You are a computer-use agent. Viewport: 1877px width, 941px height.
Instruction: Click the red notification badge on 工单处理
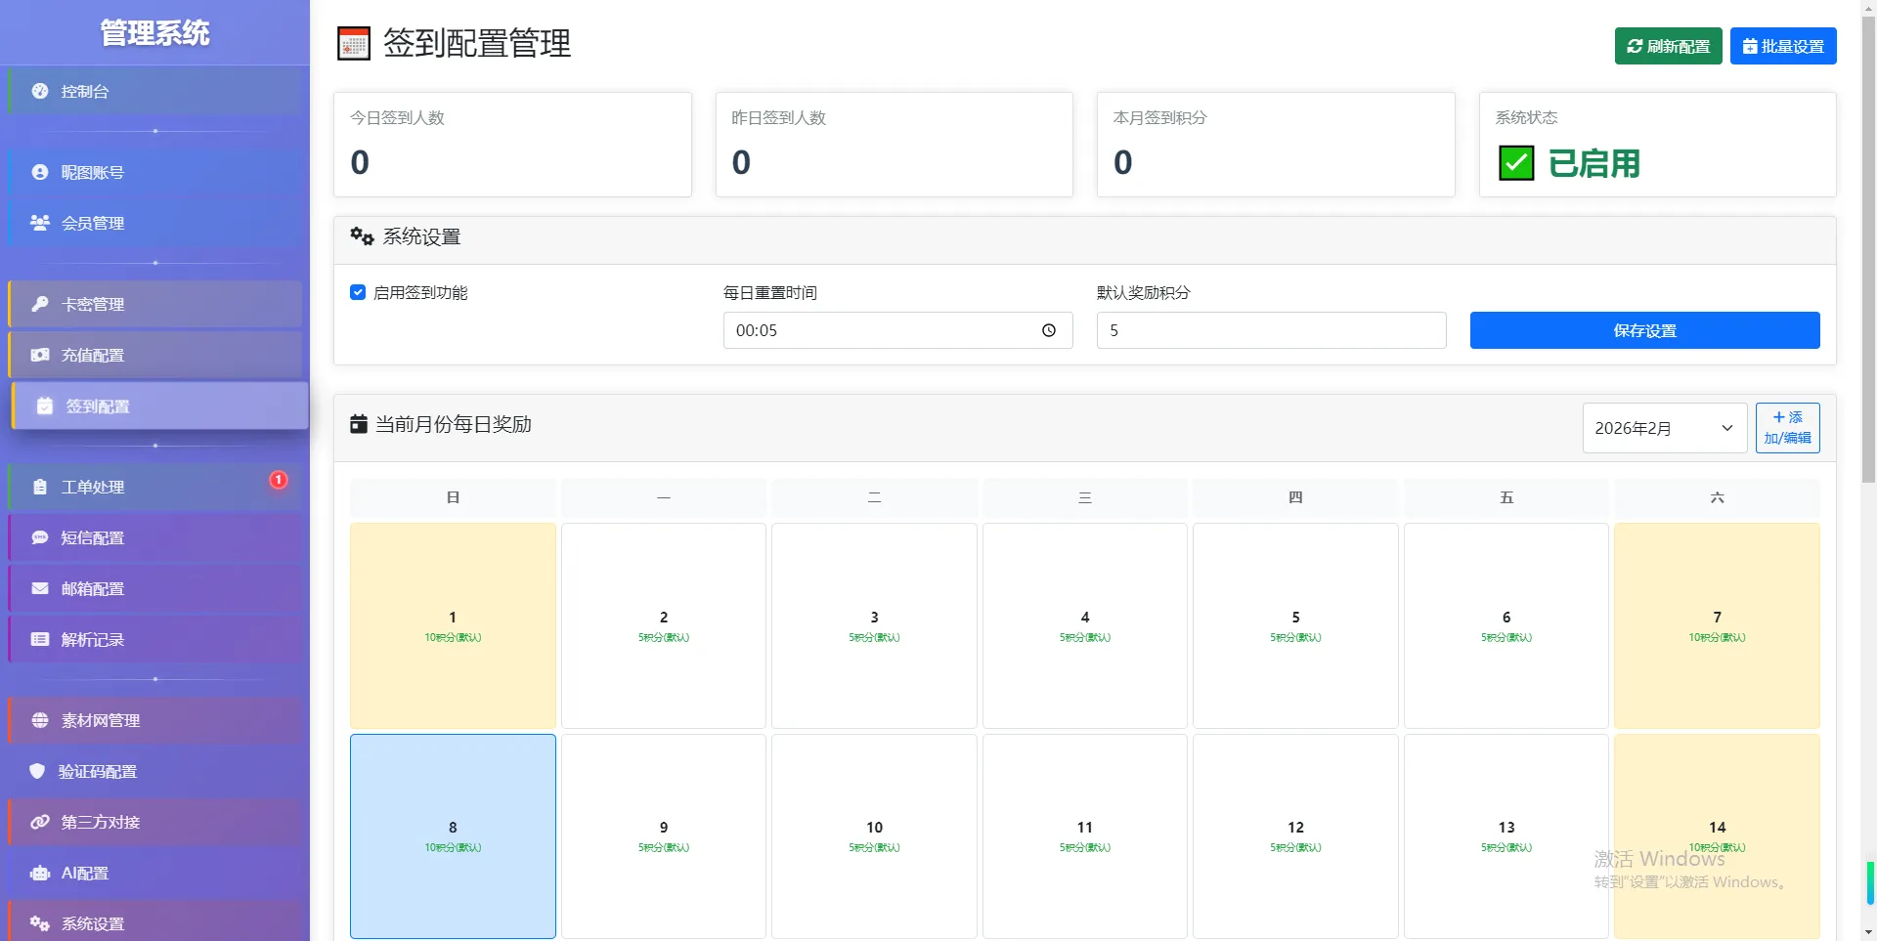(x=279, y=480)
